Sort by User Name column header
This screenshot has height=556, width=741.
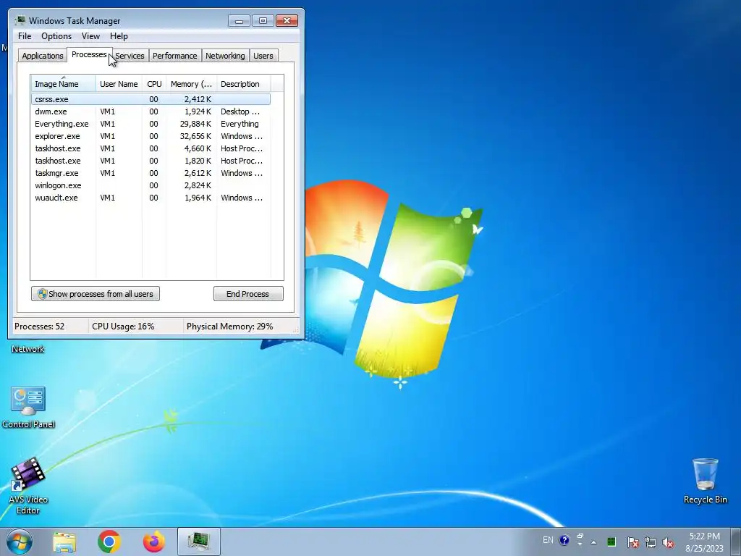(119, 84)
